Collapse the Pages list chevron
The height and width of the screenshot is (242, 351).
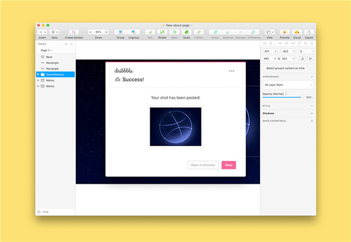(x=72, y=44)
